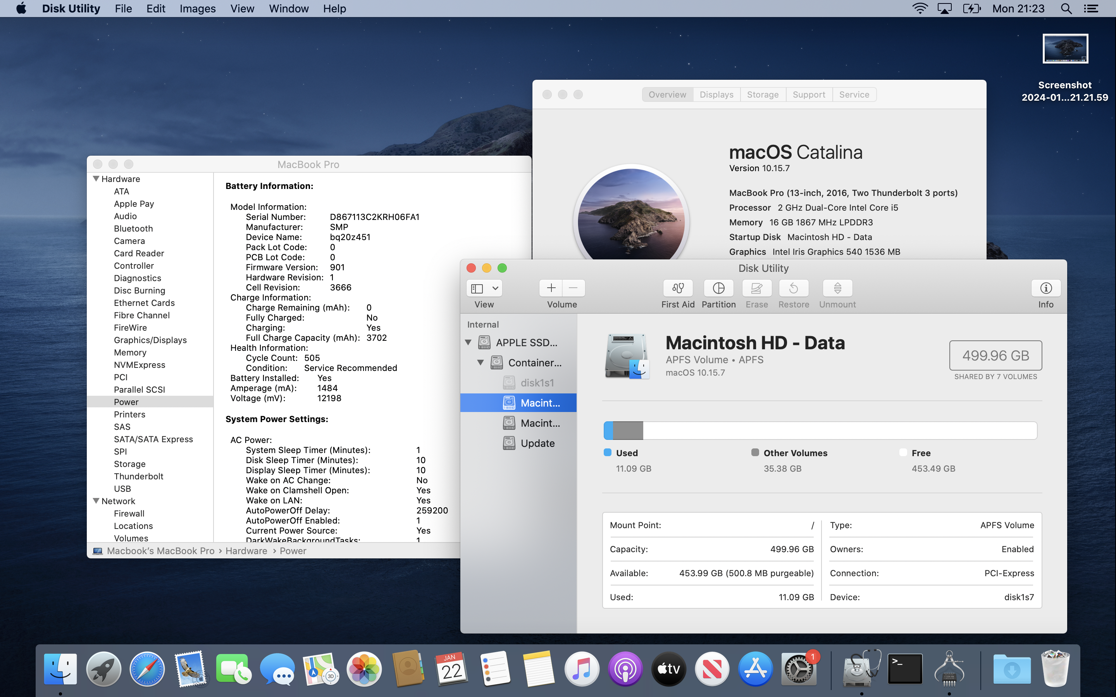Open Calendar from the Dock
The width and height of the screenshot is (1116, 697).
[x=451, y=669]
